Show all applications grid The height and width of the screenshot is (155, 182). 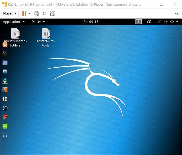(x=5, y=135)
